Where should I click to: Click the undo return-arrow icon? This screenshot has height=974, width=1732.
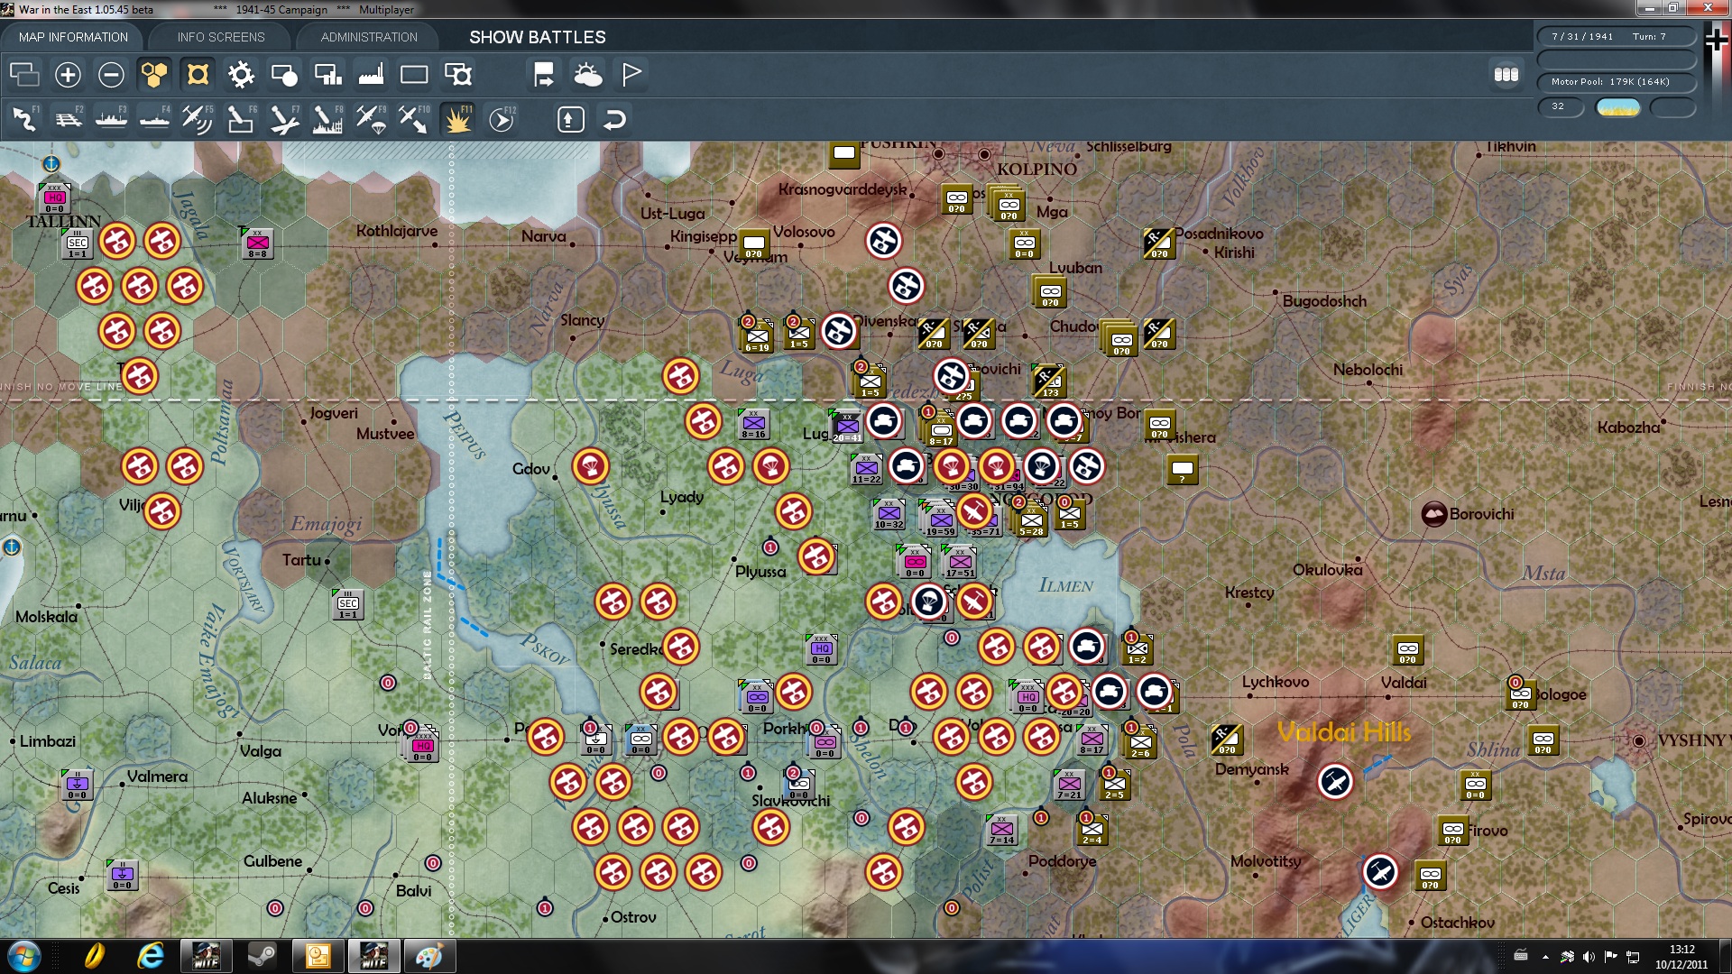point(614,119)
